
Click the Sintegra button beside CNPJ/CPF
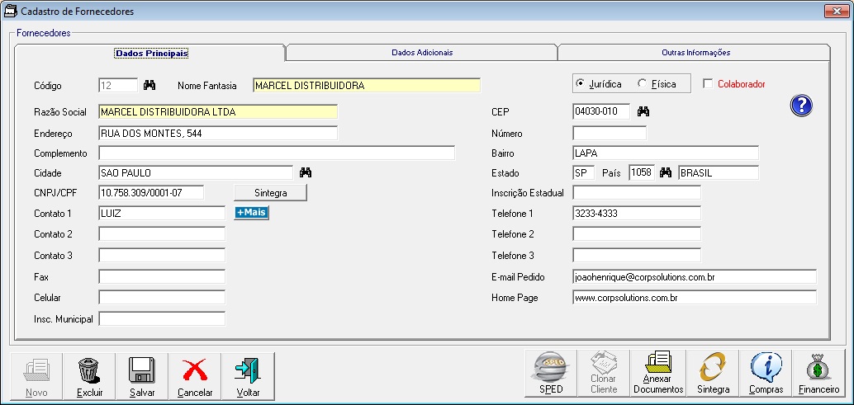(270, 193)
